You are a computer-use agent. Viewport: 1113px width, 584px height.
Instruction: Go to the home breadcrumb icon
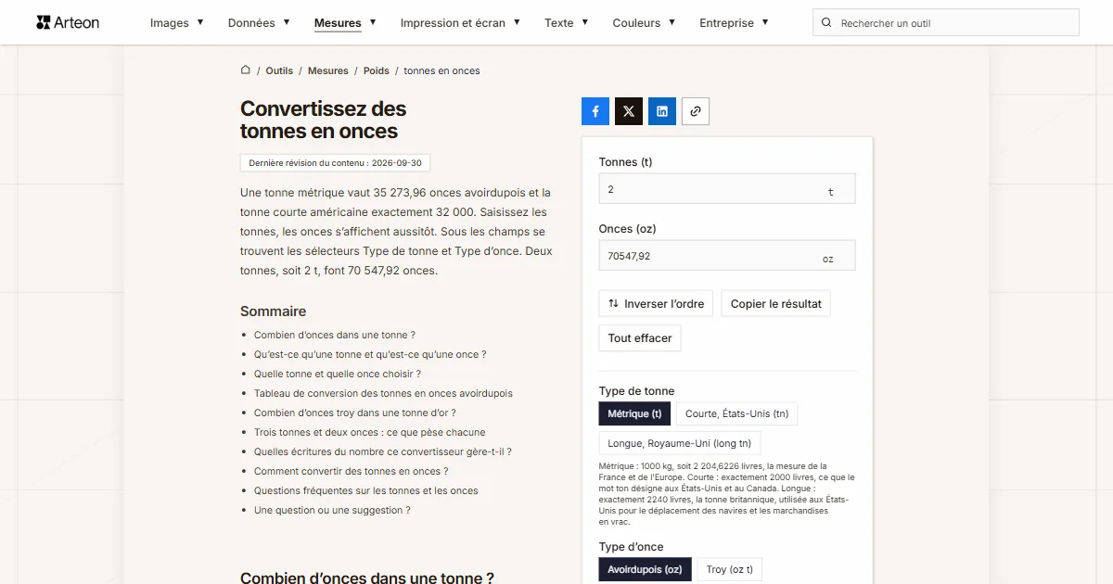(x=246, y=70)
